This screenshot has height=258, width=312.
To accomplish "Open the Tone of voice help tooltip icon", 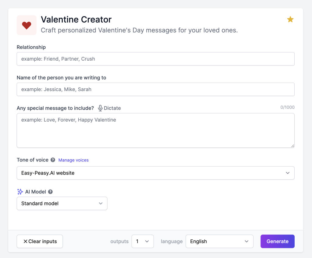I will (x=53, y=160).
